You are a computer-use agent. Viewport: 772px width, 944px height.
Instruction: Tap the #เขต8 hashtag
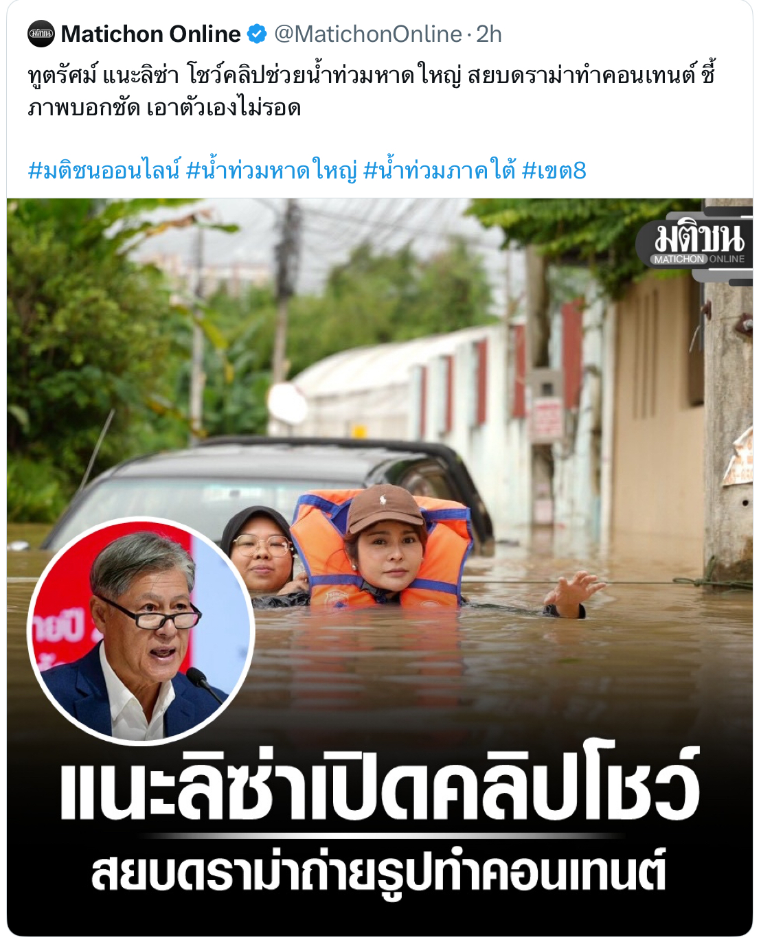554,170
